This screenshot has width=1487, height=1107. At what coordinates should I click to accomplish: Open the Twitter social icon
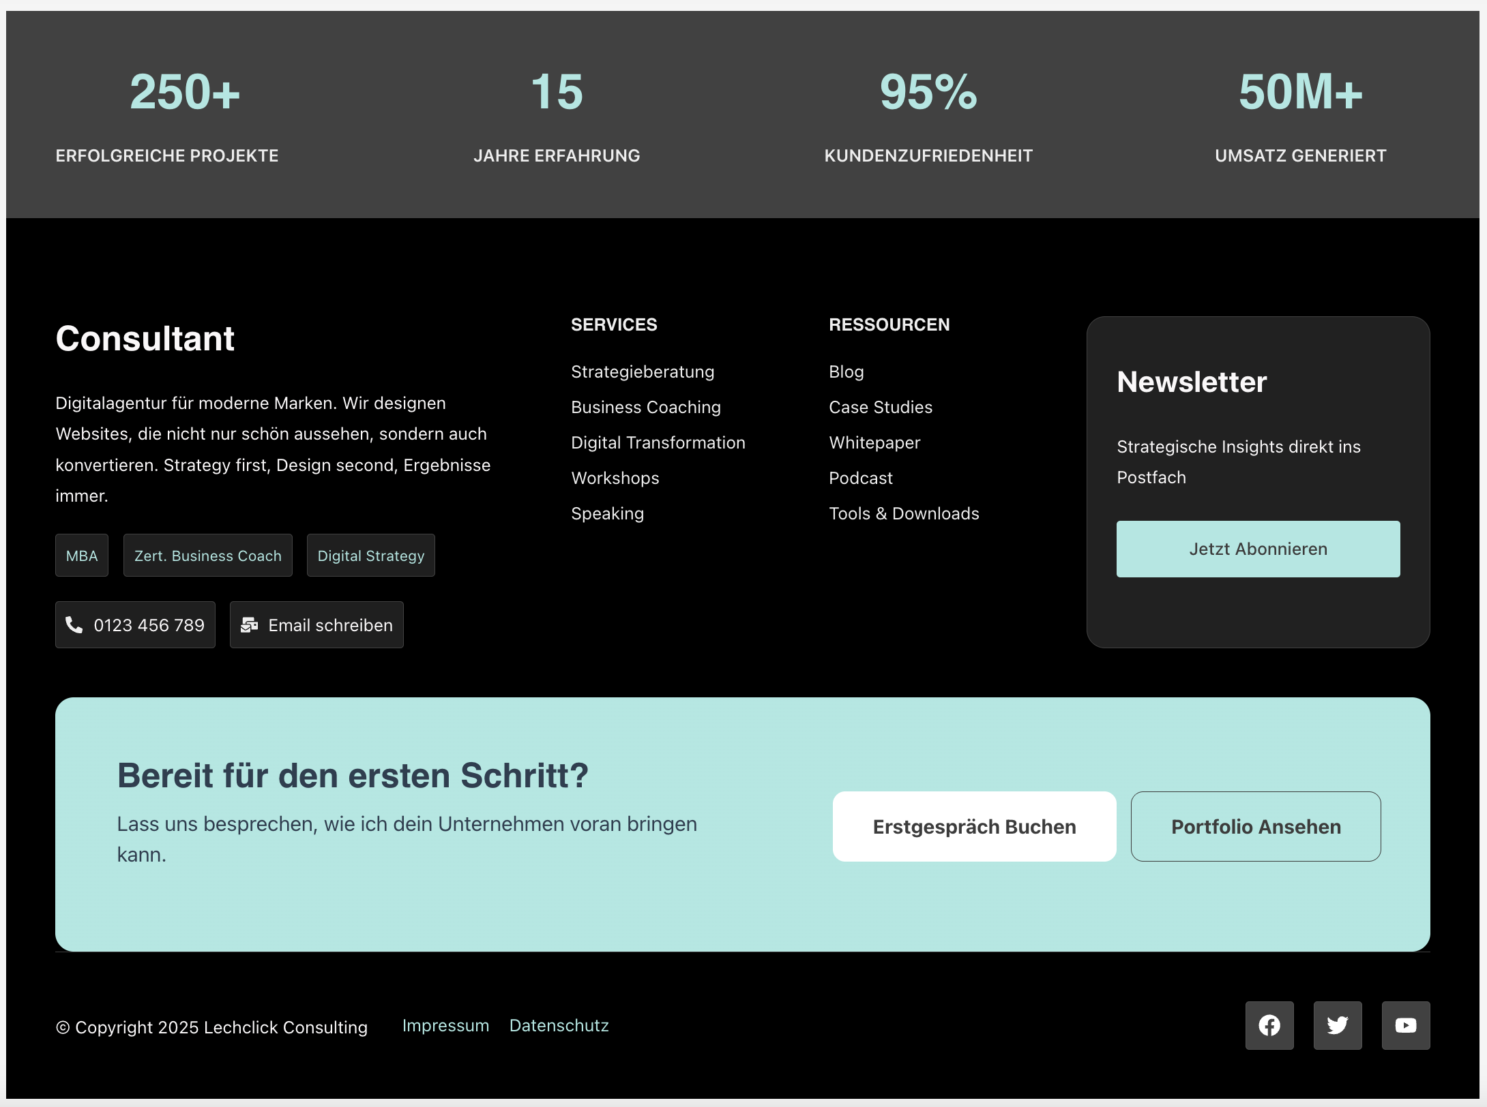coord(1338,1025)
